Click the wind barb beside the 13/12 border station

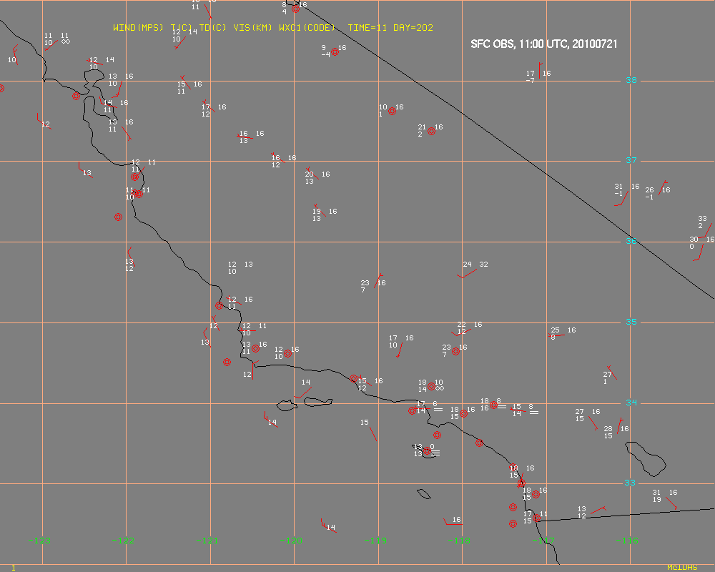coord(598,510)
